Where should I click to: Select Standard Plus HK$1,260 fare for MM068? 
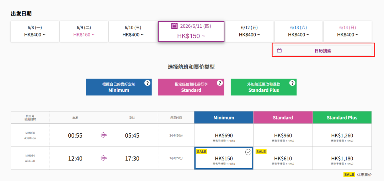(342, 135)
